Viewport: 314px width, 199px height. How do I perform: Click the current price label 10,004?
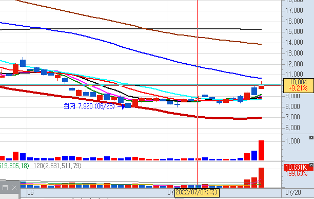pos(298,82)
